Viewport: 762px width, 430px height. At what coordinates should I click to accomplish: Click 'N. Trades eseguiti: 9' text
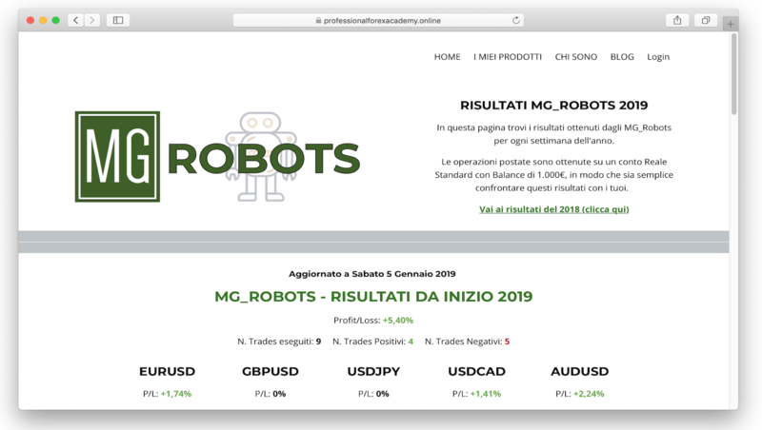279,342
